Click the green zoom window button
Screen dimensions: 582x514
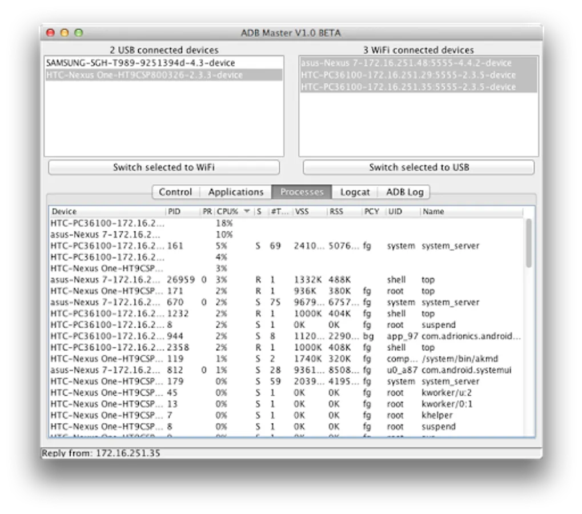tap(79, 33)
